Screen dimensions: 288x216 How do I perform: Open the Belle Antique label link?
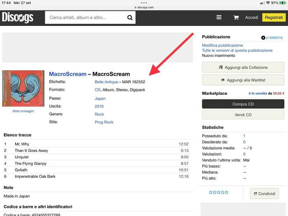click(x=106, y=82)
